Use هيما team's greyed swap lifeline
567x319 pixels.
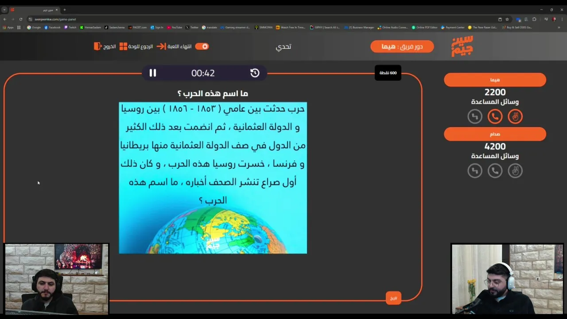pos(475,117)
